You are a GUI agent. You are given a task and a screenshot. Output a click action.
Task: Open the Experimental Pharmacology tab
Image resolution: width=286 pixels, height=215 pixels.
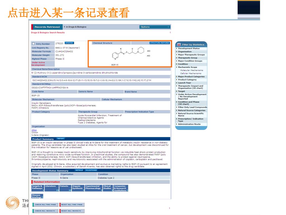94,188
